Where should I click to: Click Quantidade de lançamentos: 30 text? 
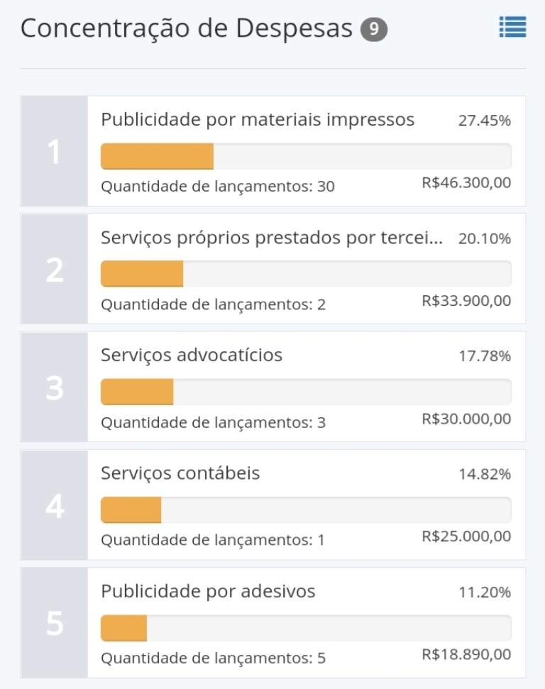click(x=218, y=187)
